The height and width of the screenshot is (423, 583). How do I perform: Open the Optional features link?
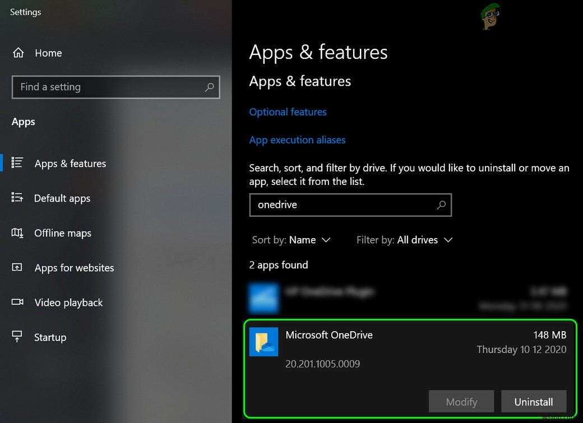(288, 111)
